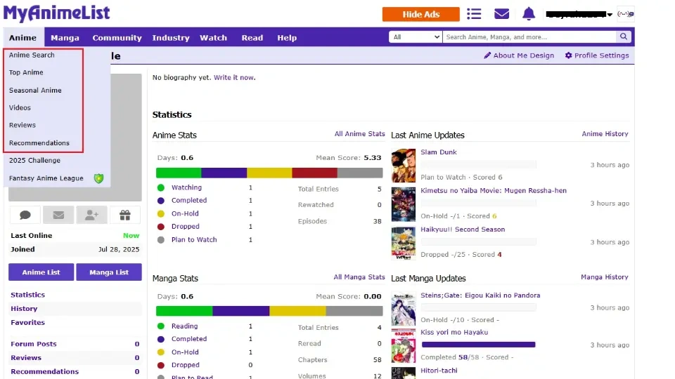Click the search magnifier button
Screen dimensions: 675x379
click(624, 36)
